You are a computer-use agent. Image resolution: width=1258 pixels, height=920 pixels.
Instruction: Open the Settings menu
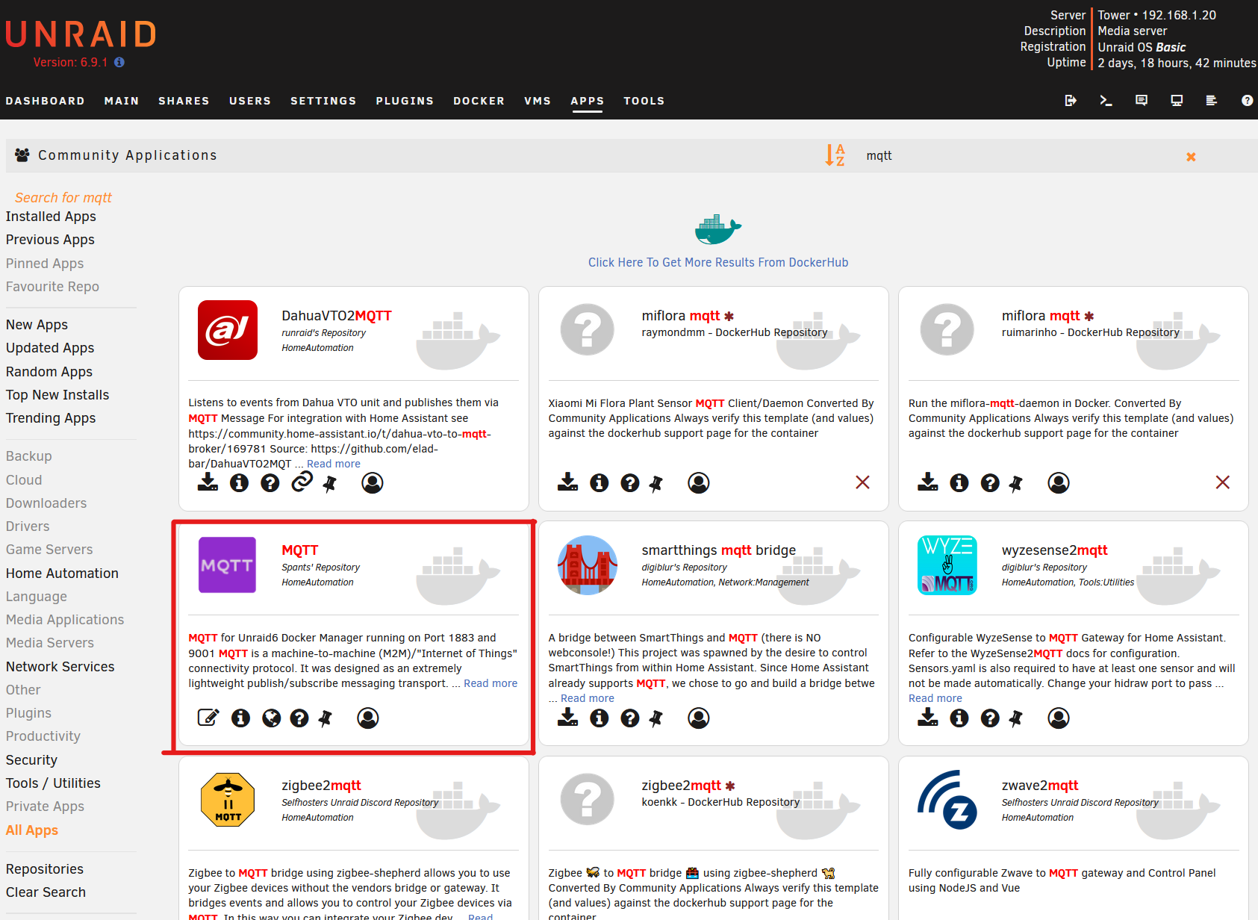323,101
